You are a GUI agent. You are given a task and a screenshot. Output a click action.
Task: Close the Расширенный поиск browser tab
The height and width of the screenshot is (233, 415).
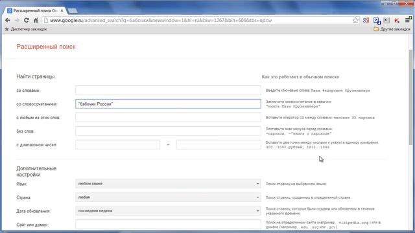pyautogui.click(x=62, y=10)
